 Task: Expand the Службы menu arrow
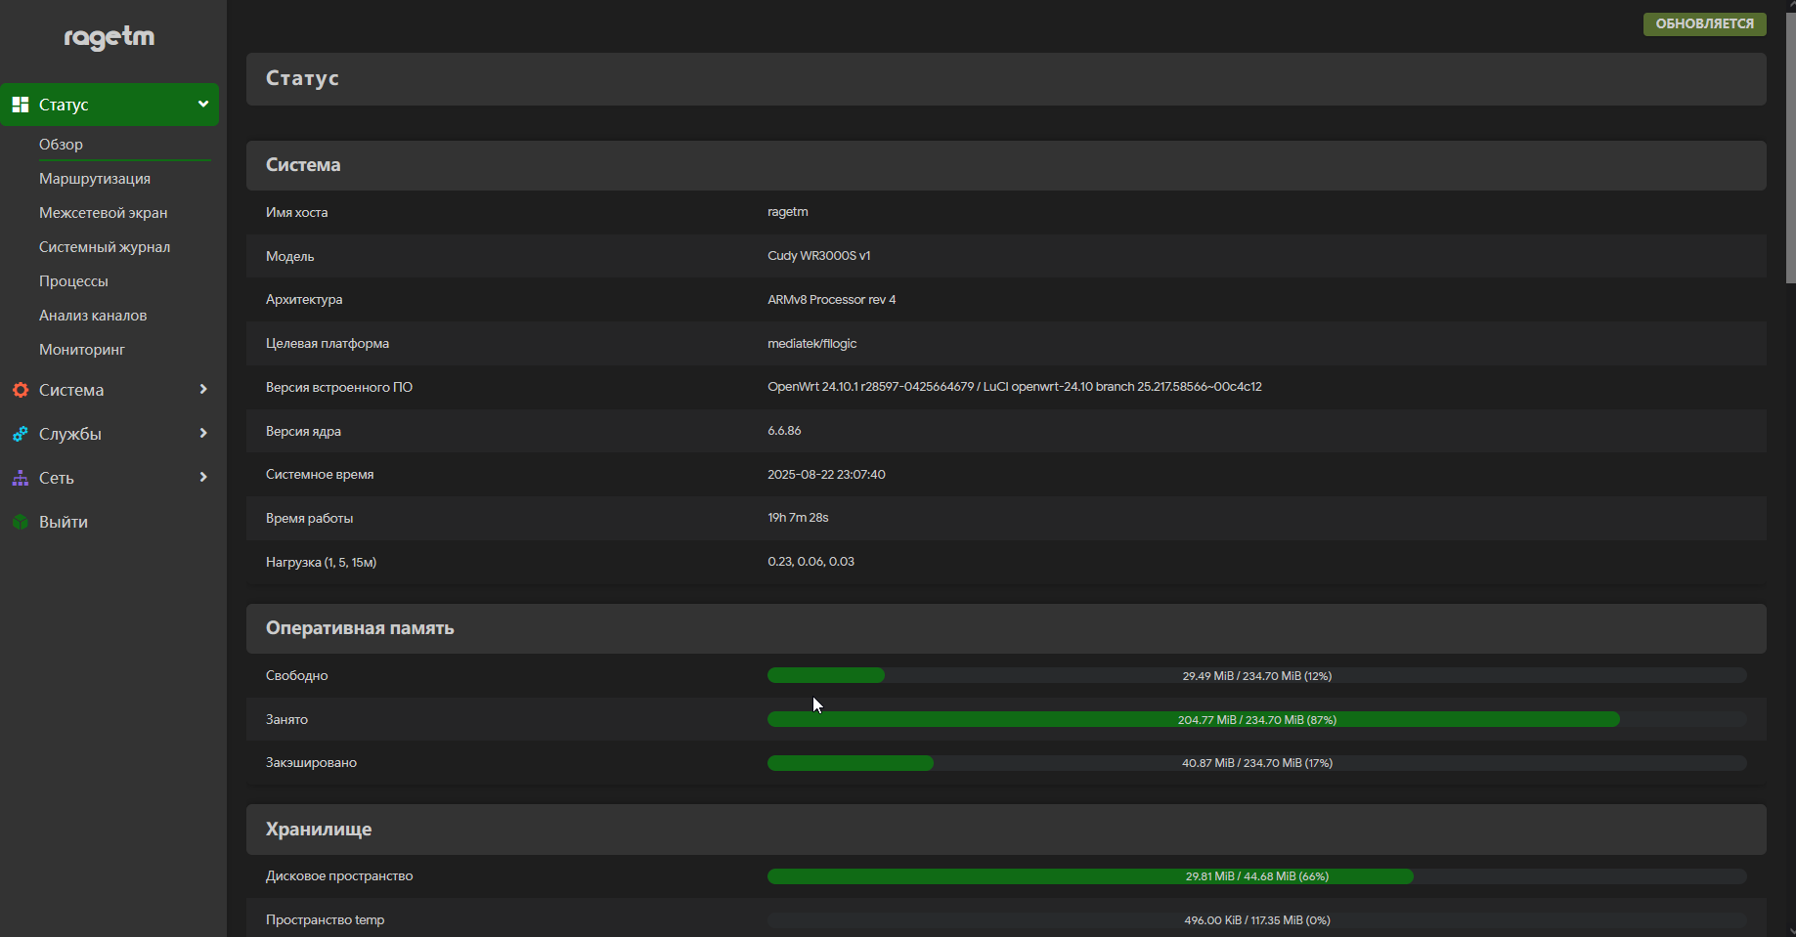tap(203, 434)
